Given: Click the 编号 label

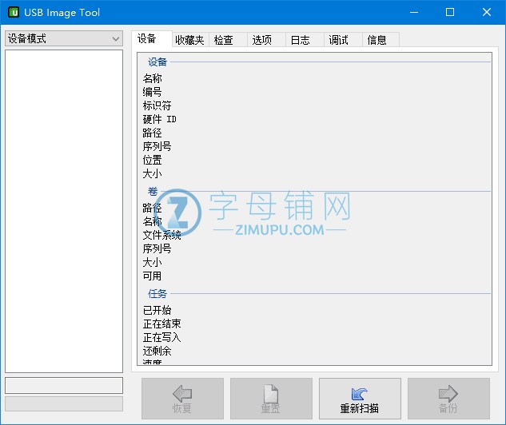Looking at the screenshot, I should [x=153, y=92].
